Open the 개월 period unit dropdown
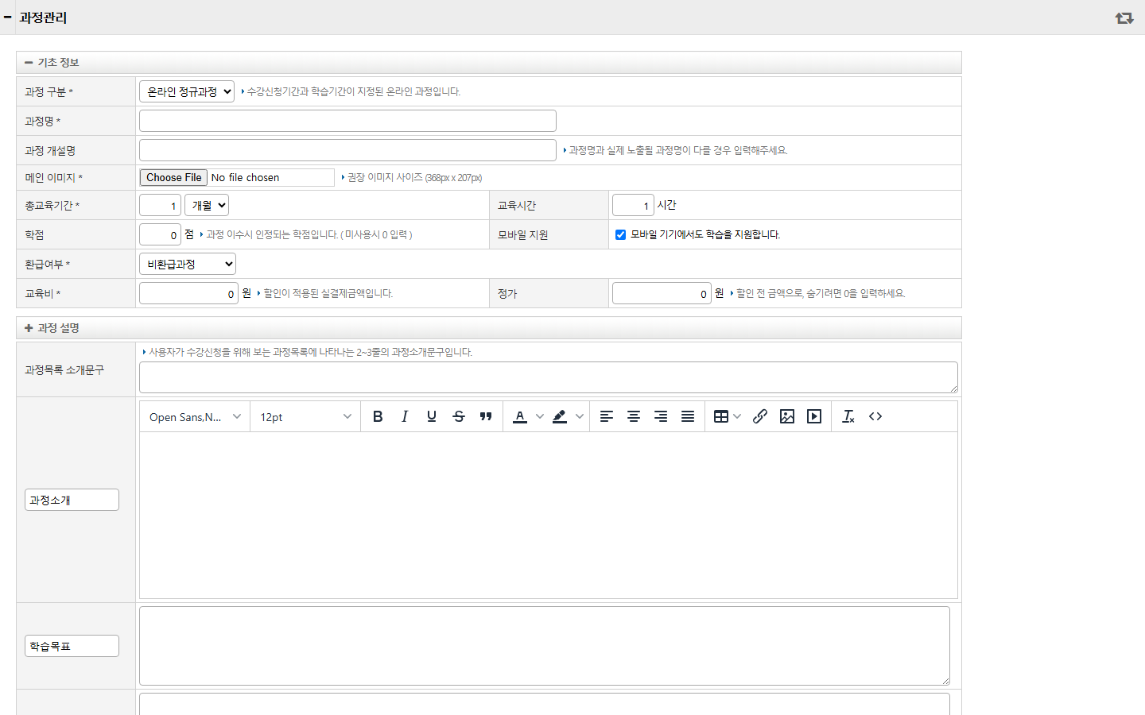Screen dimensions: 1145x715 point(207,205)
